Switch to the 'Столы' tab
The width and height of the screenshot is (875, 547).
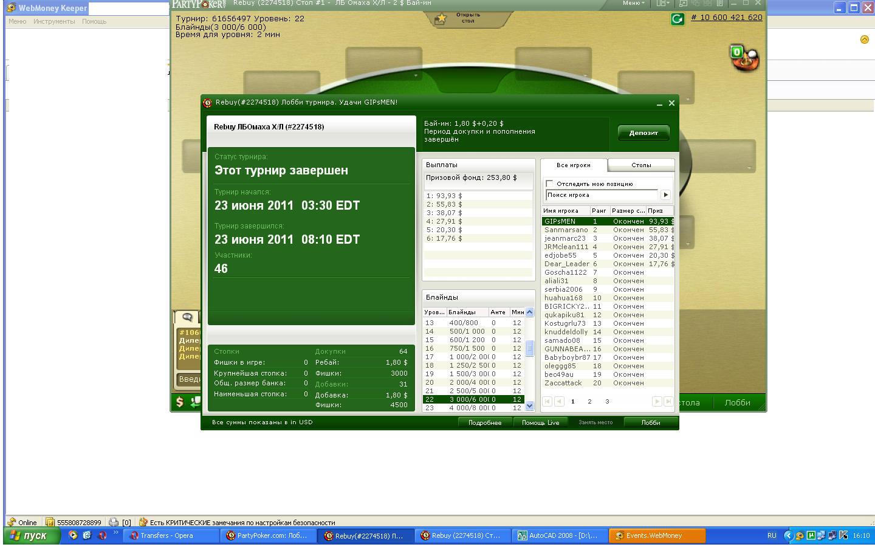(641, 165)
